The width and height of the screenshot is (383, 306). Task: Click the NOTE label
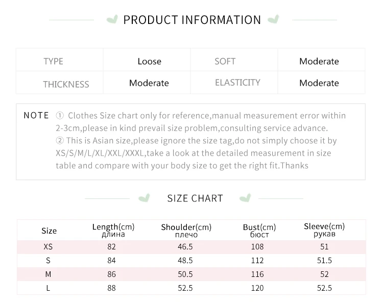[36, 116]
